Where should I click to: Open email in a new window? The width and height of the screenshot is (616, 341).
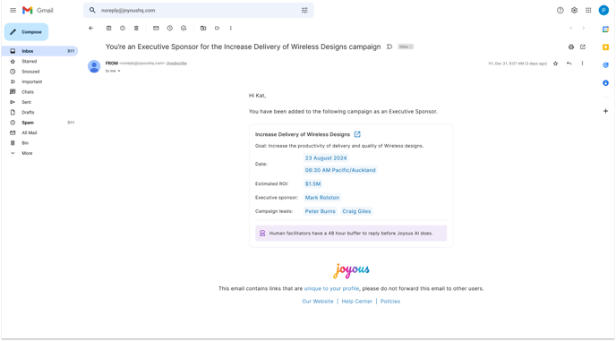click(583, 47)
